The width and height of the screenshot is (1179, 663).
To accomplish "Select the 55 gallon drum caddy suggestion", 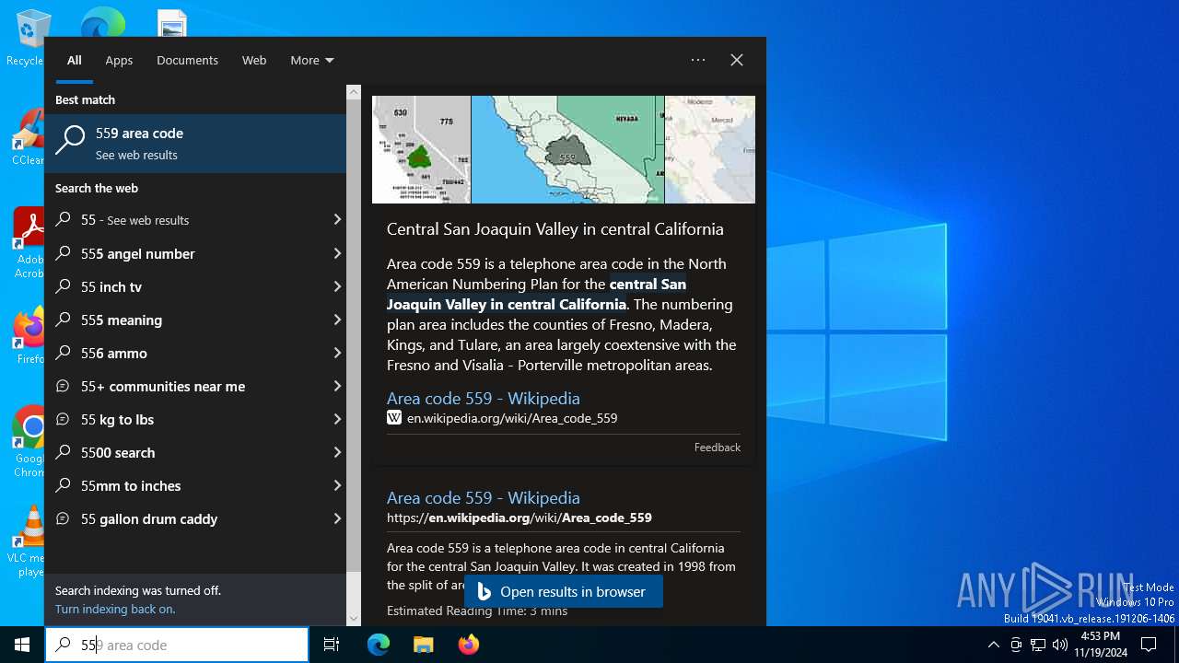I will (195, 518).
